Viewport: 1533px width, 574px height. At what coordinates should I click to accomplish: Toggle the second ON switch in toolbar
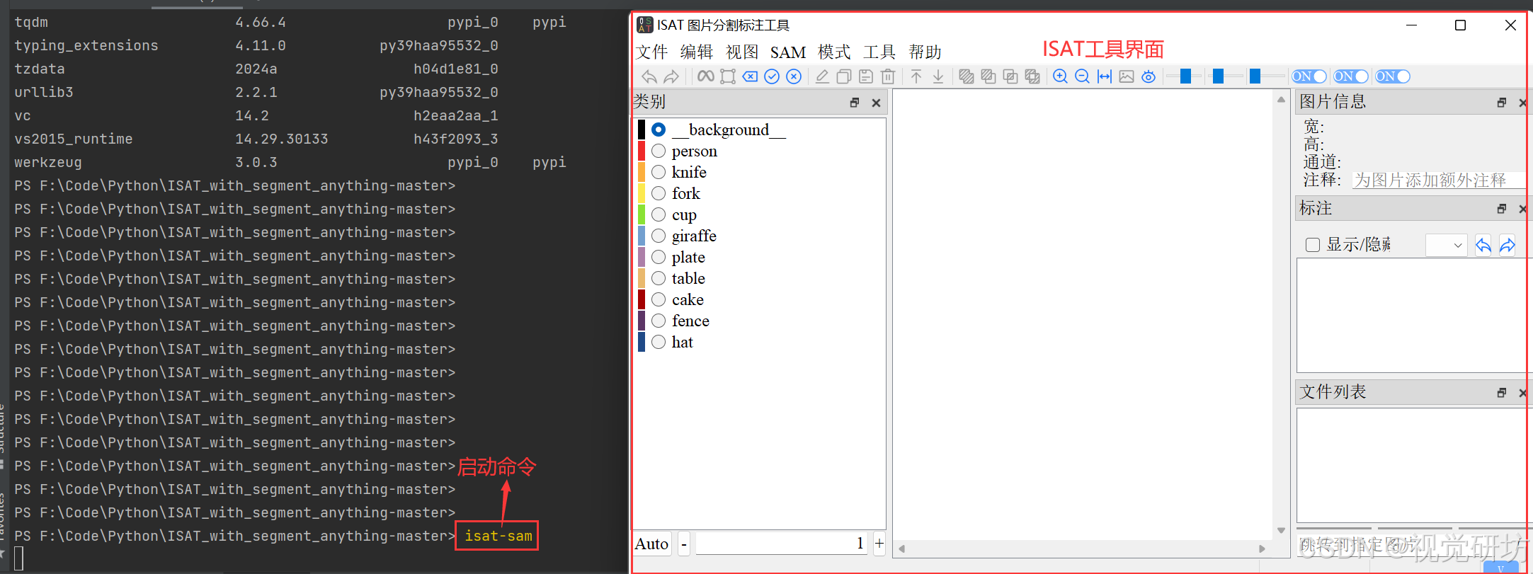point(1350,76)
